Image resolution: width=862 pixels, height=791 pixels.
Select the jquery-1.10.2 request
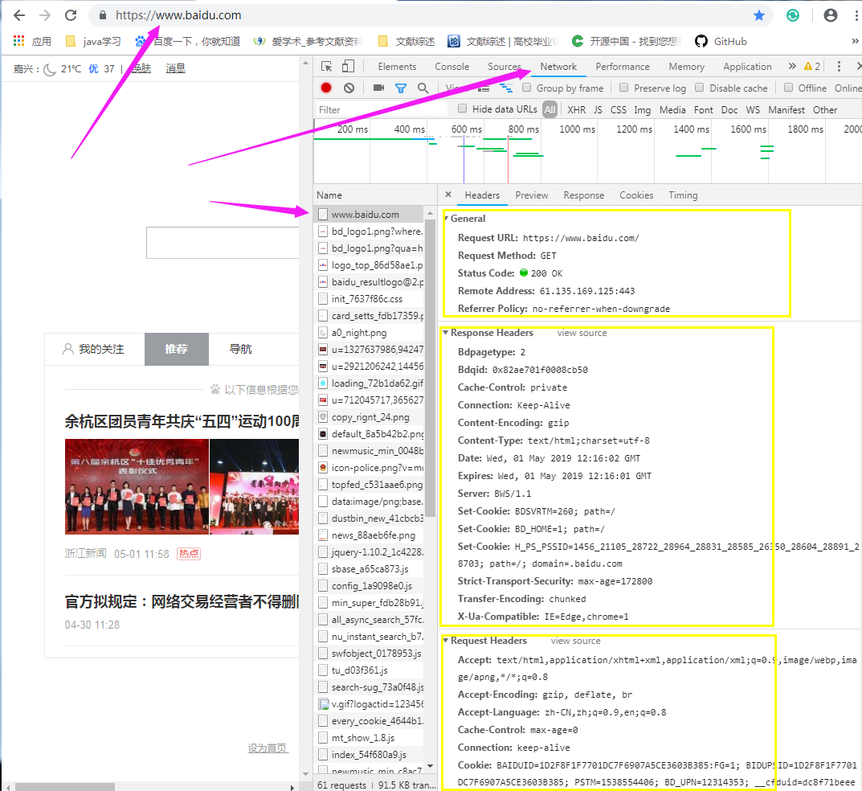(369, 552)
